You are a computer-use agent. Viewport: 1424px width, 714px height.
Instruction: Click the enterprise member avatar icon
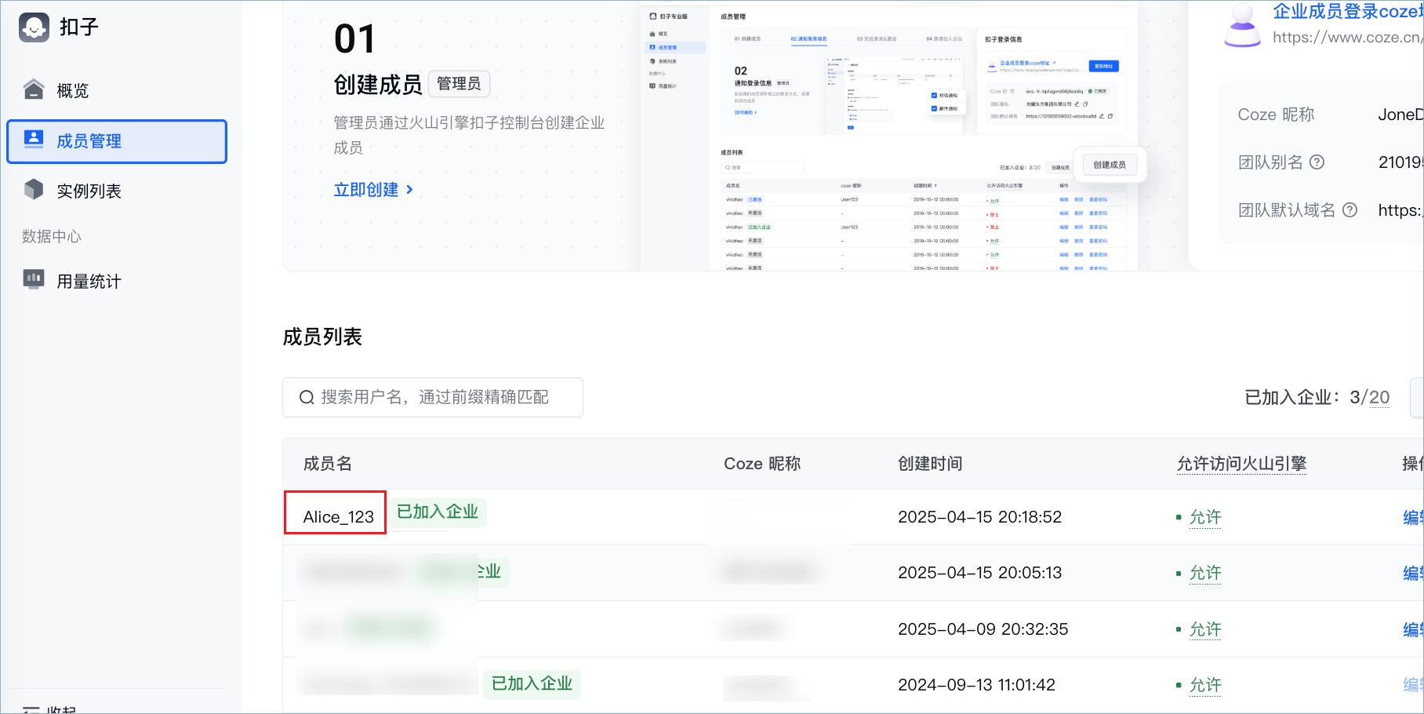click(x=1243, y=25)
